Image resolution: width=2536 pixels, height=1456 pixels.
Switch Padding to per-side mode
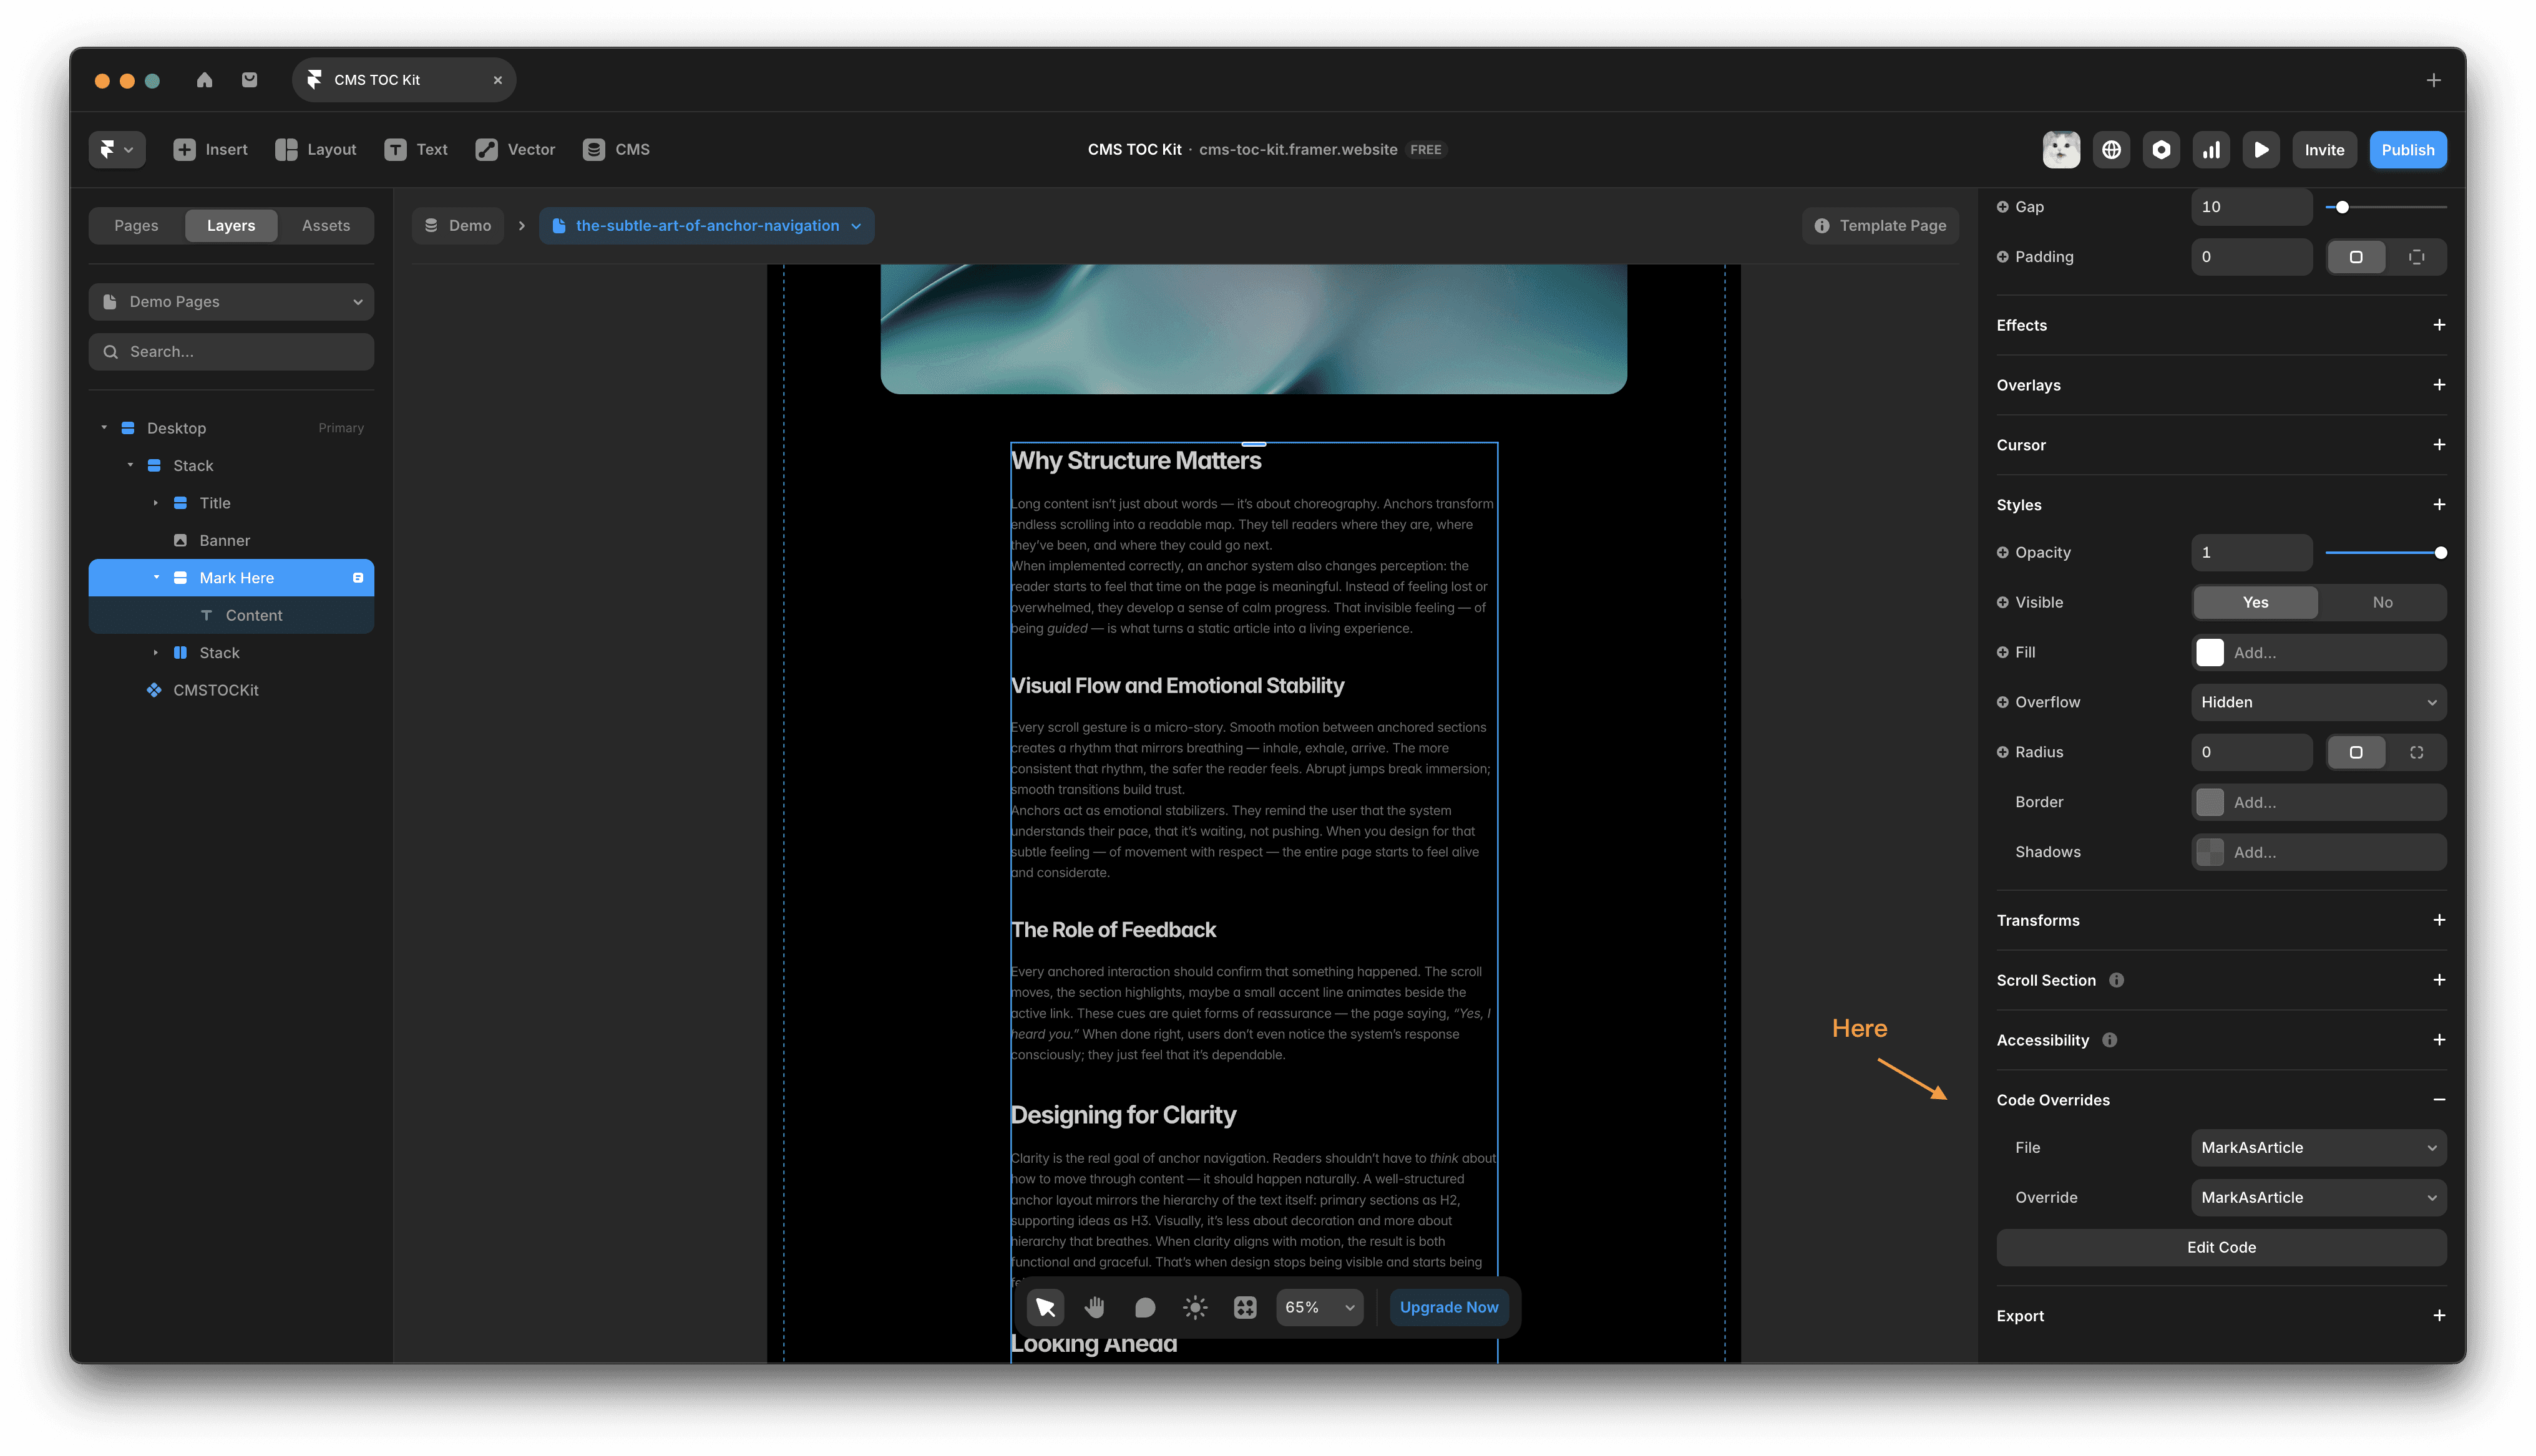[2416, 257]
